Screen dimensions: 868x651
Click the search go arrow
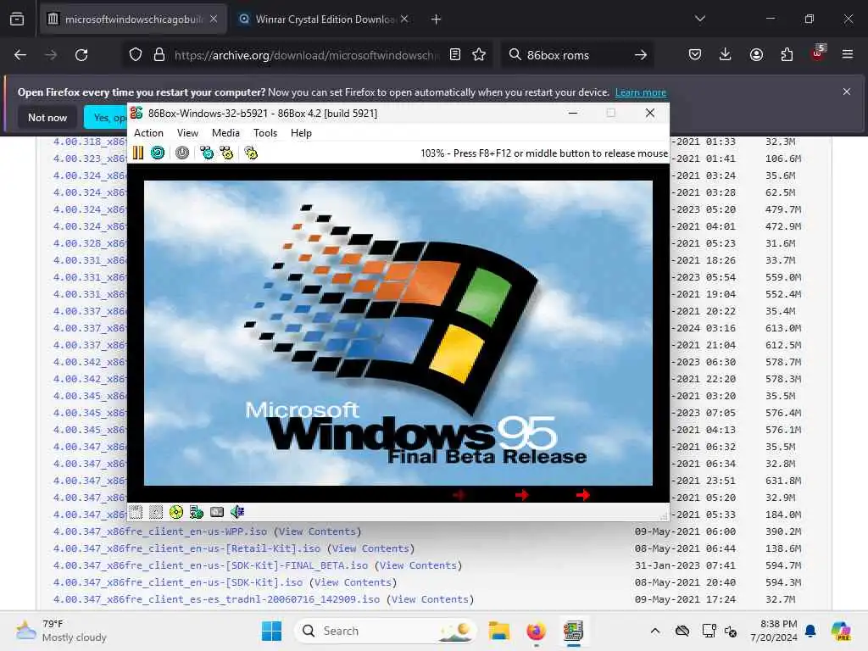click(641, 55)
